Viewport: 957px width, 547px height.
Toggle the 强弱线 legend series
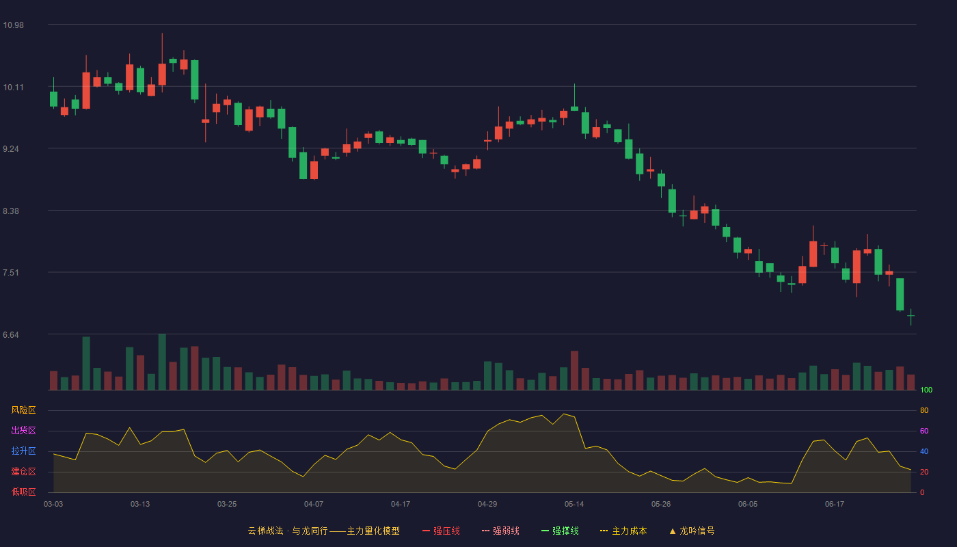[500, 531]
